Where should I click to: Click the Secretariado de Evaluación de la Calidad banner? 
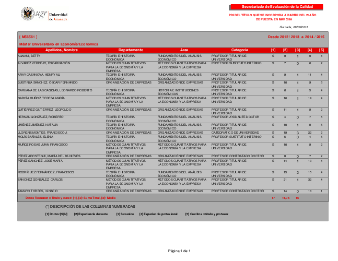tap(277, 7)
